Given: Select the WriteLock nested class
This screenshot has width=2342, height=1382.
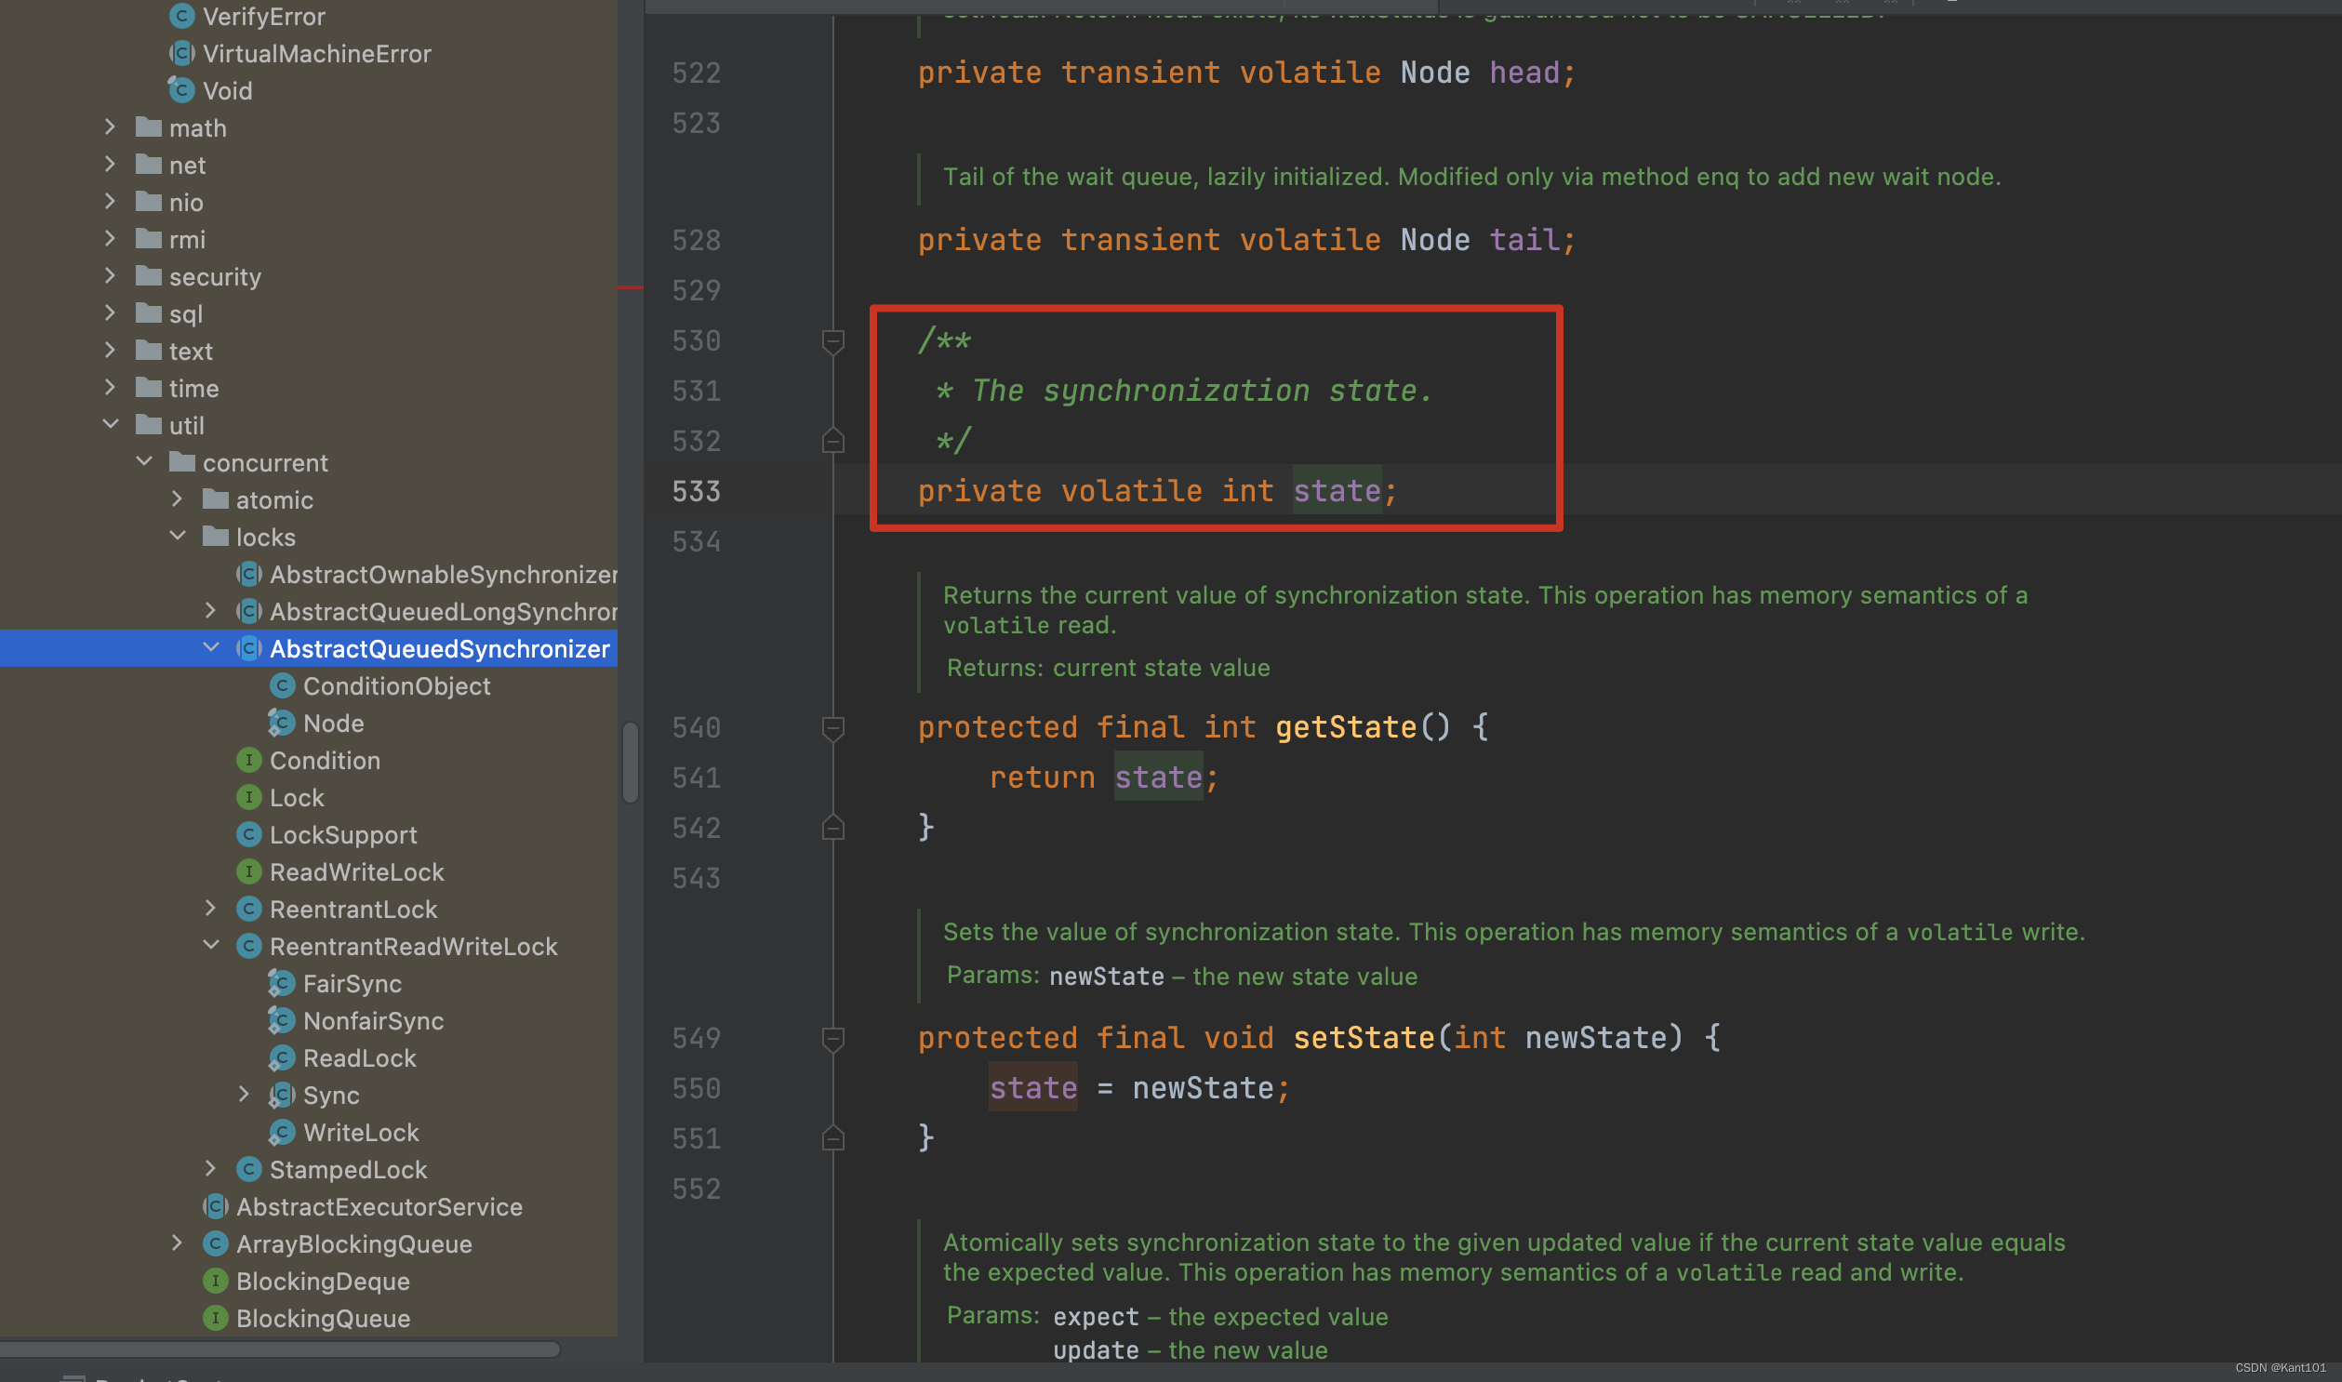Looking at the screenshot, I should point(360,1133).
